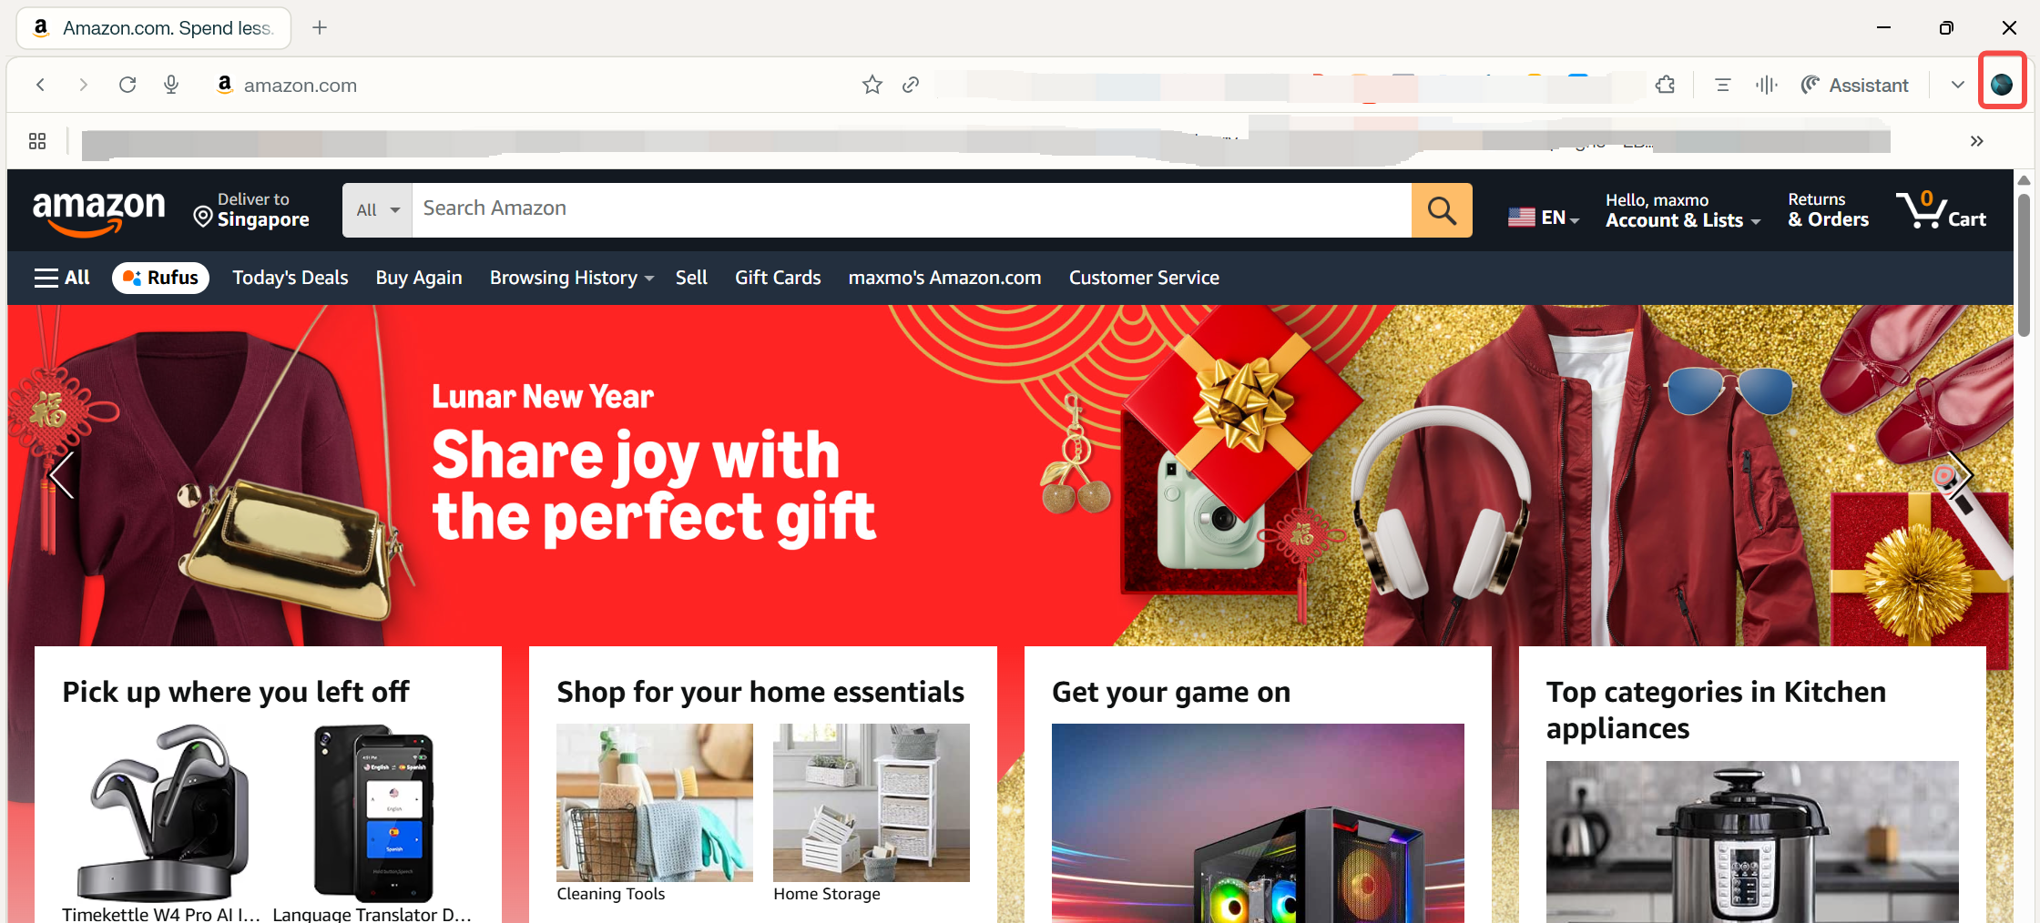Viewport: 2040px width, 923px height.
Task: Go to Today's Deals
Action: (x=291, y=278)
